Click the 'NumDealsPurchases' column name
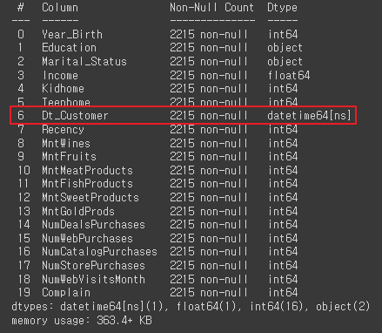Viewport: 382px width, 333px height. tap(93, 225)
